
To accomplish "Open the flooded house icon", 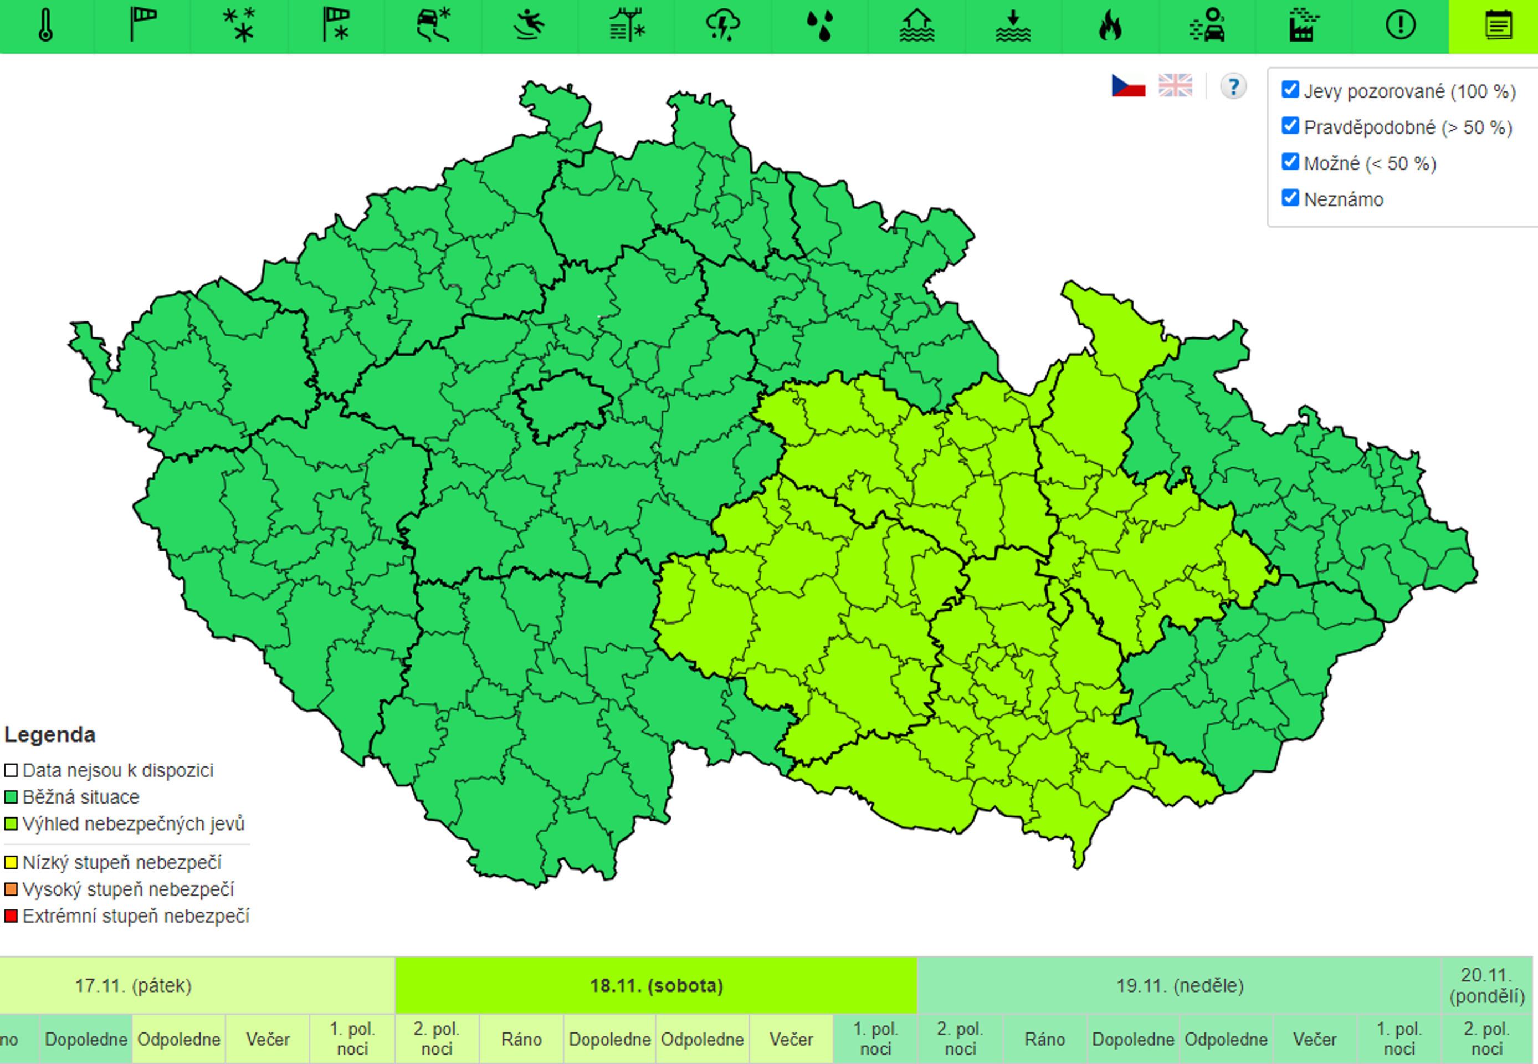I will coord(917,25).
